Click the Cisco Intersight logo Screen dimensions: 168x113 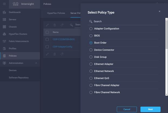(23, 4)
